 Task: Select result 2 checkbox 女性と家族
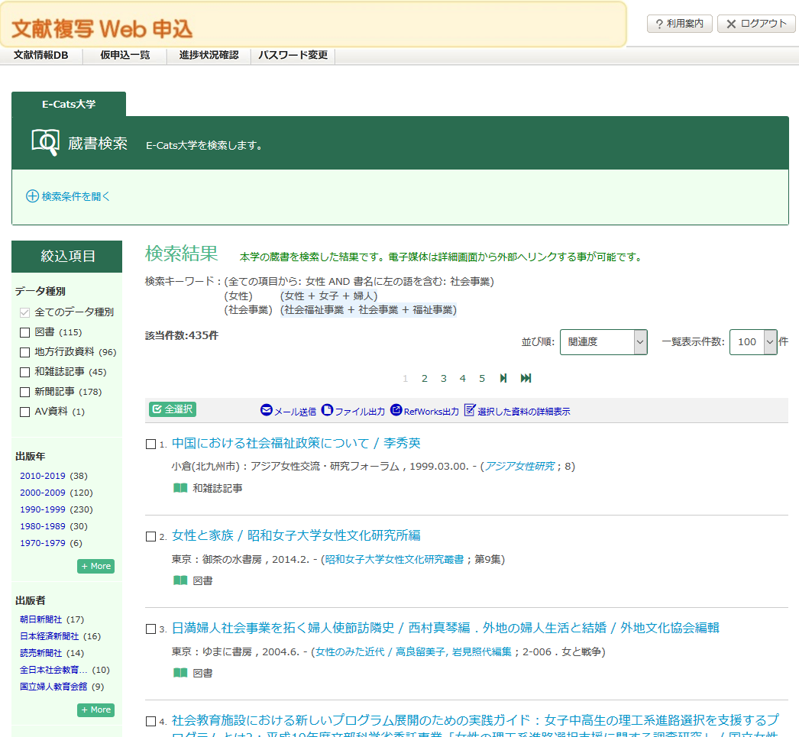[x=150, y=536]
